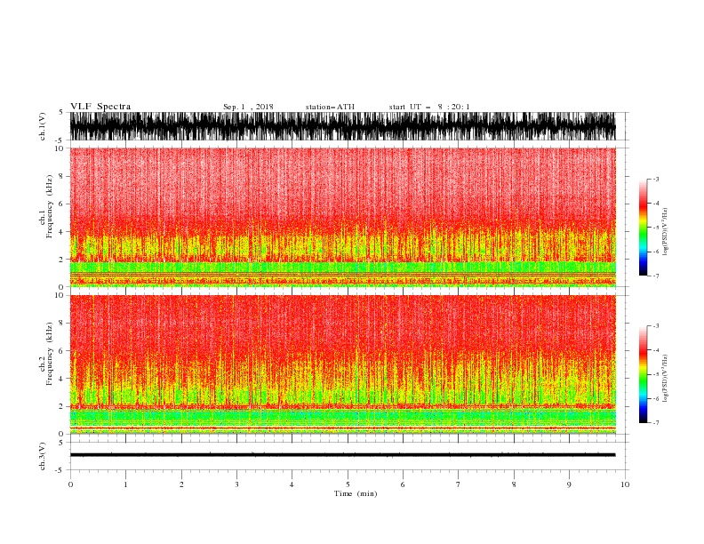
Task: Click time axis tick label "5"
Action: (x=348, y=484)
